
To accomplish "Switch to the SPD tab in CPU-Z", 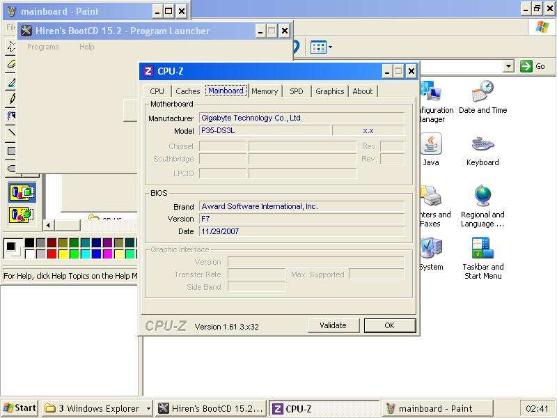I will [297, 91].
